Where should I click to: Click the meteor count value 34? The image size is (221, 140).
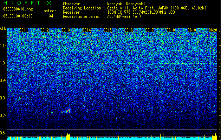[x=51, y=16]
